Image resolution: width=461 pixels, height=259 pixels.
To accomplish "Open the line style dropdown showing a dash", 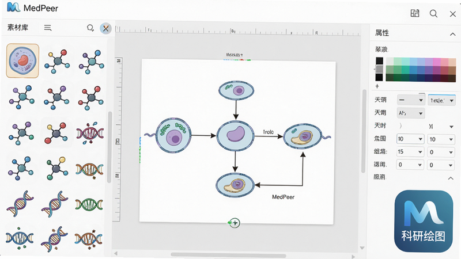I will 411,100.
